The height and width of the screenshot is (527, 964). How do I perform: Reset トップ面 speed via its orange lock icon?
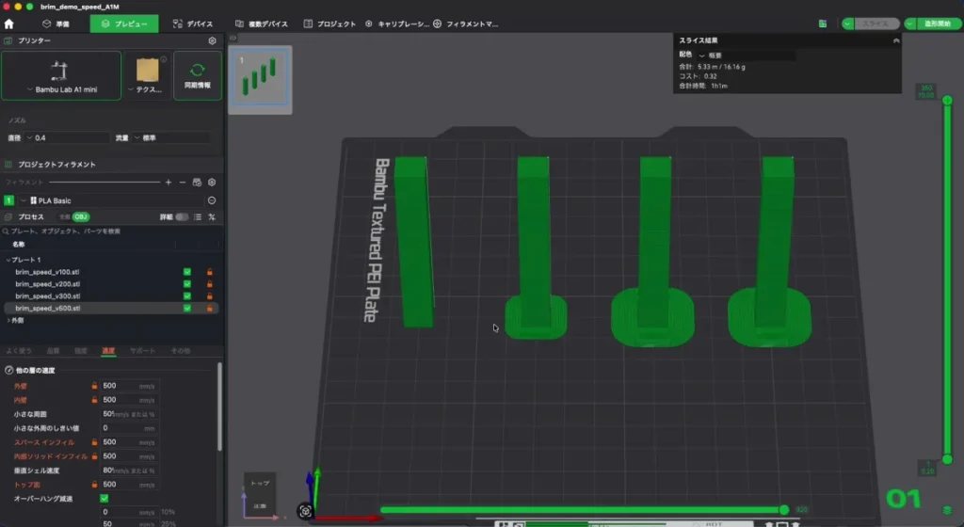[95, 485]
